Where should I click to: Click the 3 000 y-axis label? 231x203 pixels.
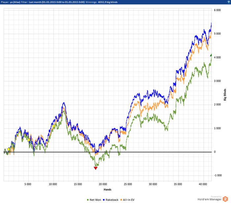click(217, 81)
